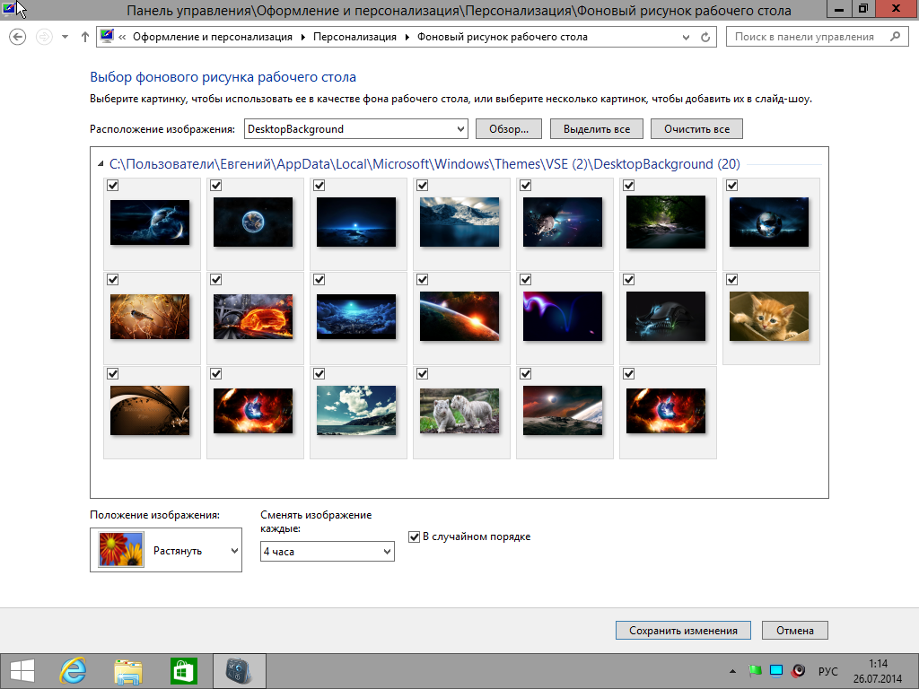
Task: Open the Персонализация breadcrumb
Action: click(354, 36)
